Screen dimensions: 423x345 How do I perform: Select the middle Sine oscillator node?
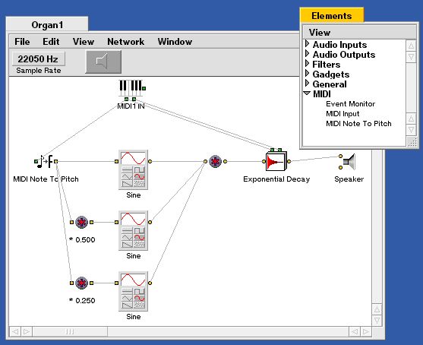[133, 231]
